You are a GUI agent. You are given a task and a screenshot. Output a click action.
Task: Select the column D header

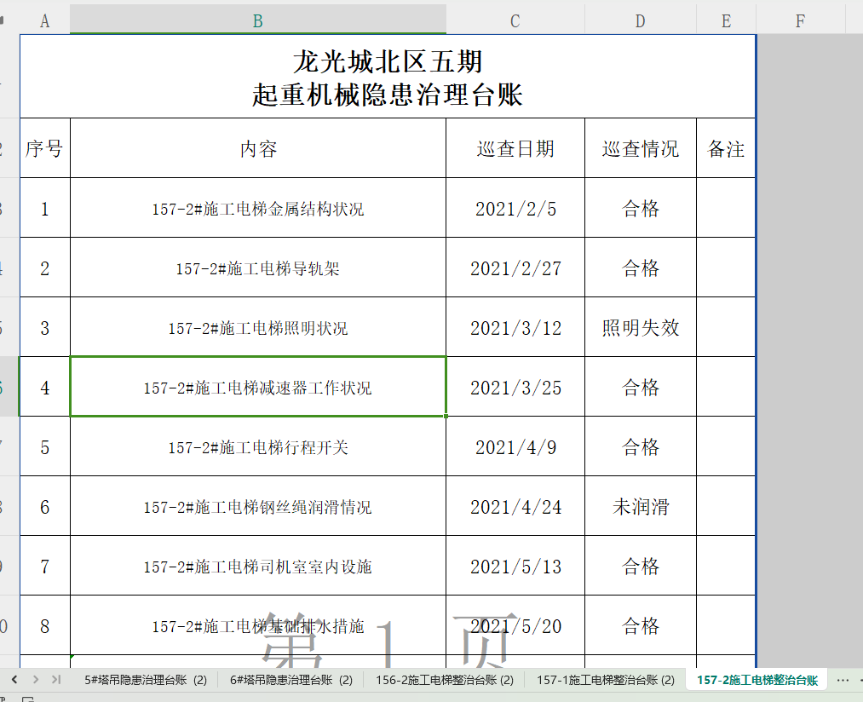640,21
